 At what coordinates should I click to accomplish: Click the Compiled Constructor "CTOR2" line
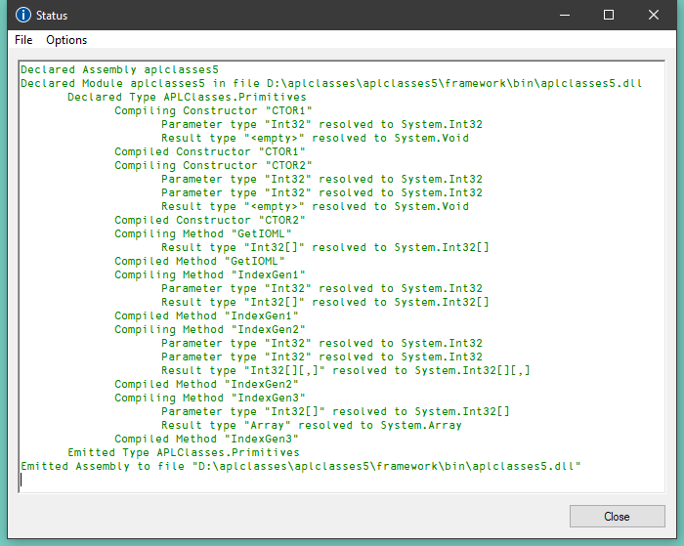click(209, 221)
